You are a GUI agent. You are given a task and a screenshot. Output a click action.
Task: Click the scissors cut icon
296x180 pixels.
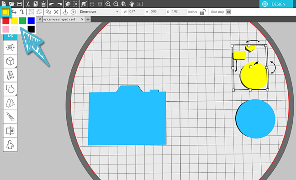click(x=28, y=4)
